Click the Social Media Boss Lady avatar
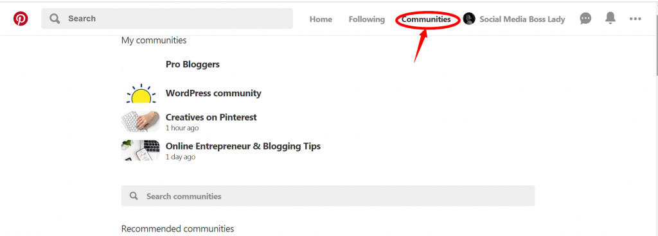The image size is (658, 236). 468,19
